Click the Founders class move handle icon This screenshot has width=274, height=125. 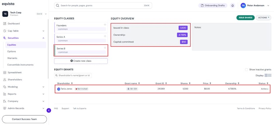(x=105, y=25)
